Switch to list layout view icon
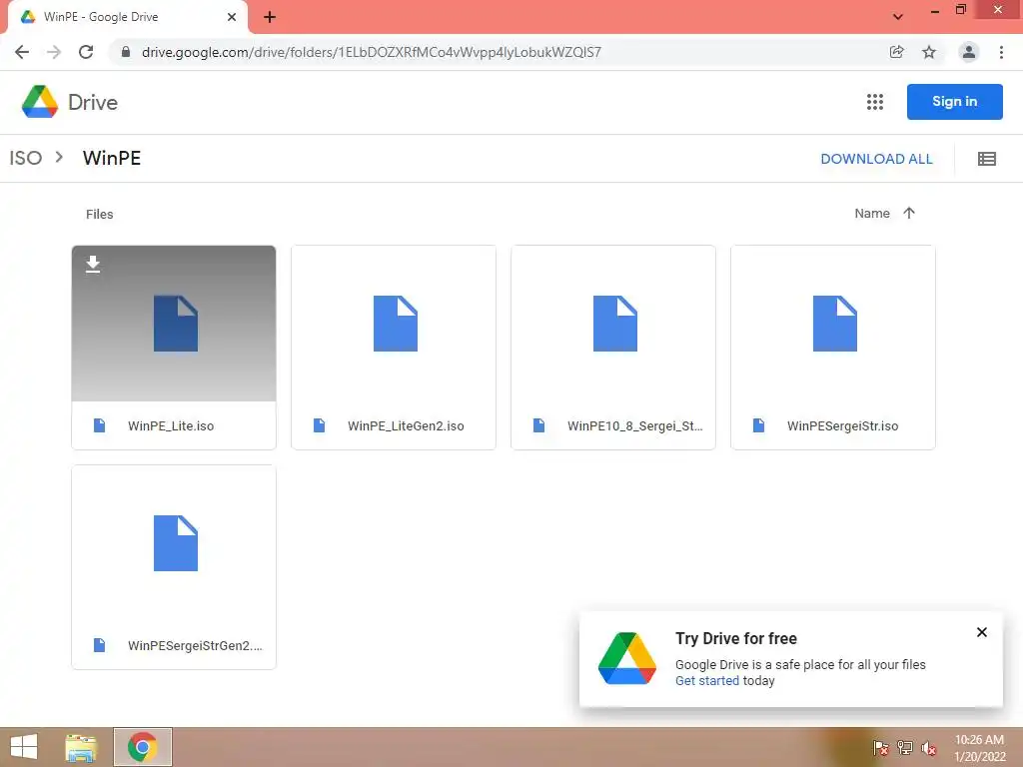The width and height of the screenshot is (1023, 767). tap(986, 159)
